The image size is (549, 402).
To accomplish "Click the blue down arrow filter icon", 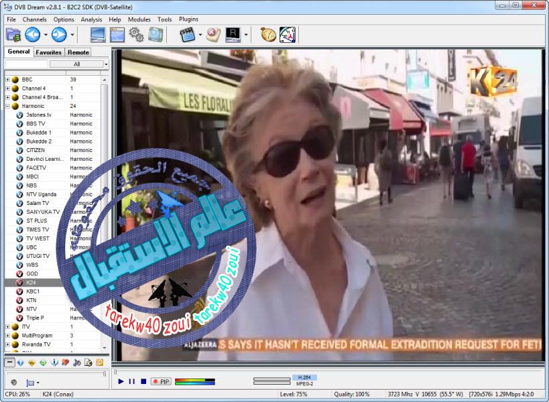I will (x=21, y=363).
